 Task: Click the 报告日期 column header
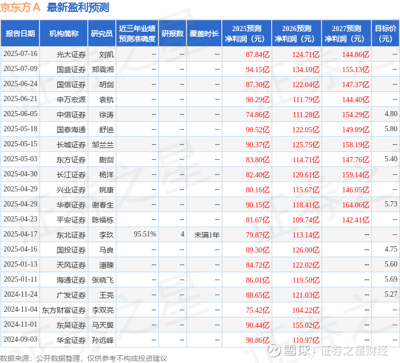click(20, 33)
